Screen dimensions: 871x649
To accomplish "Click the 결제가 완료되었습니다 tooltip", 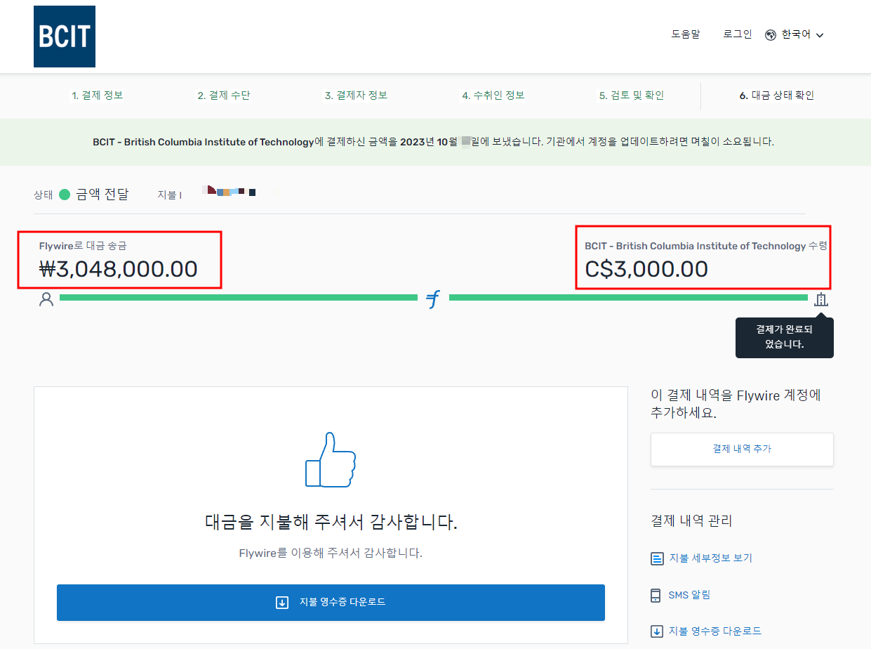I will point(785,337).
